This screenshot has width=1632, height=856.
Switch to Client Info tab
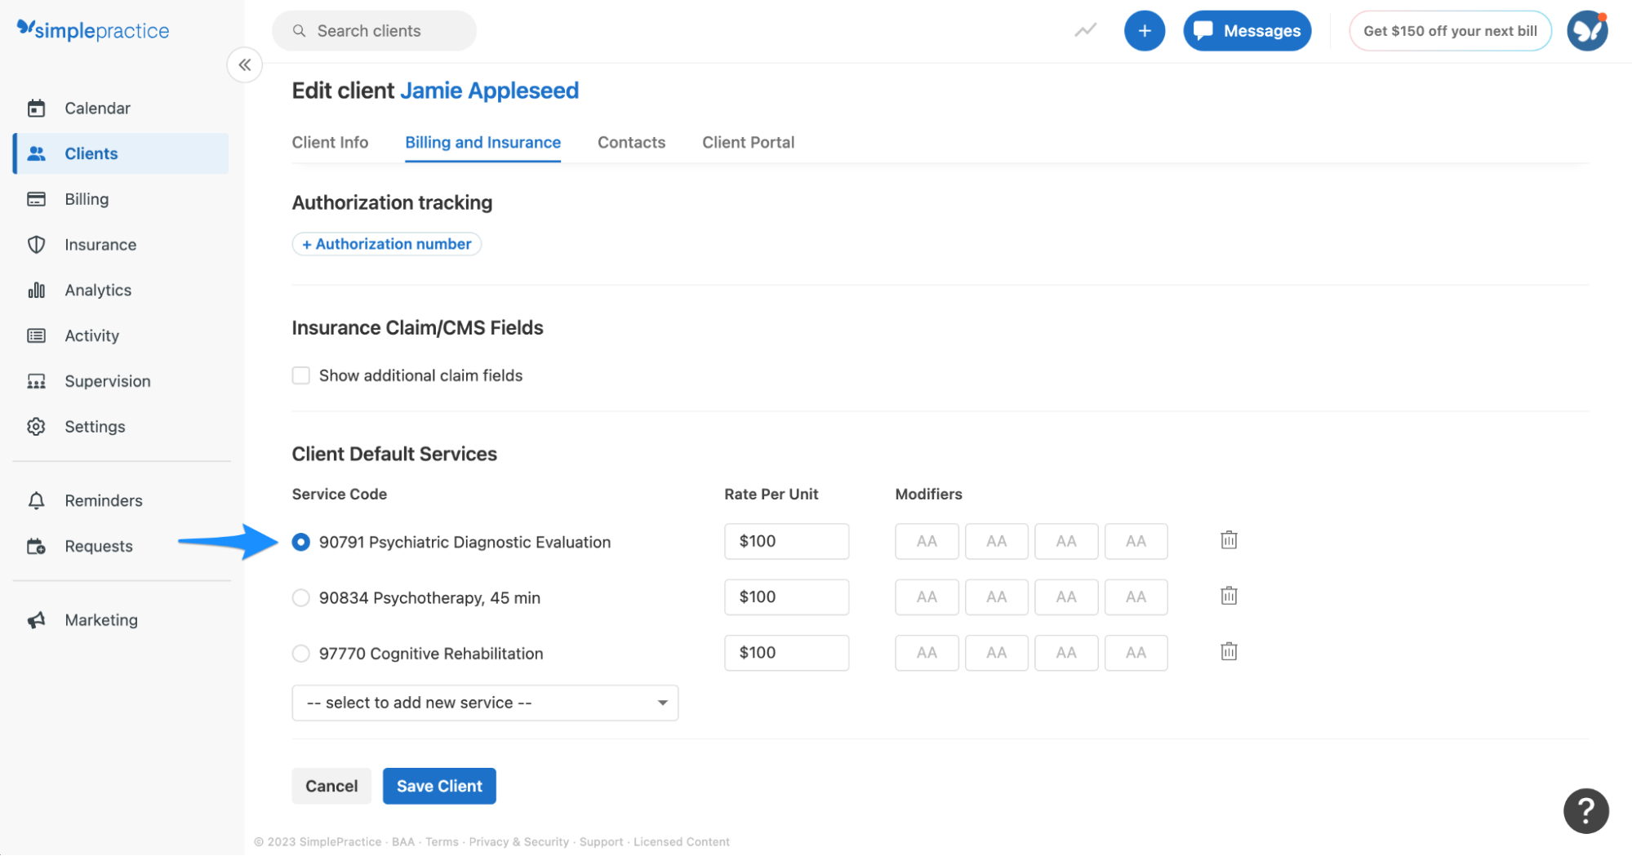[x=330, y=143]
